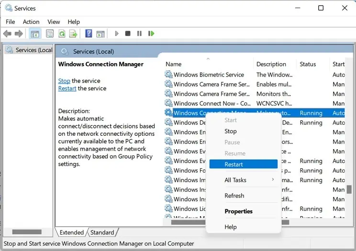The width and height of the screenshot is (356, 251).
Task: Click the Startup Type column header
Action: 338,64
